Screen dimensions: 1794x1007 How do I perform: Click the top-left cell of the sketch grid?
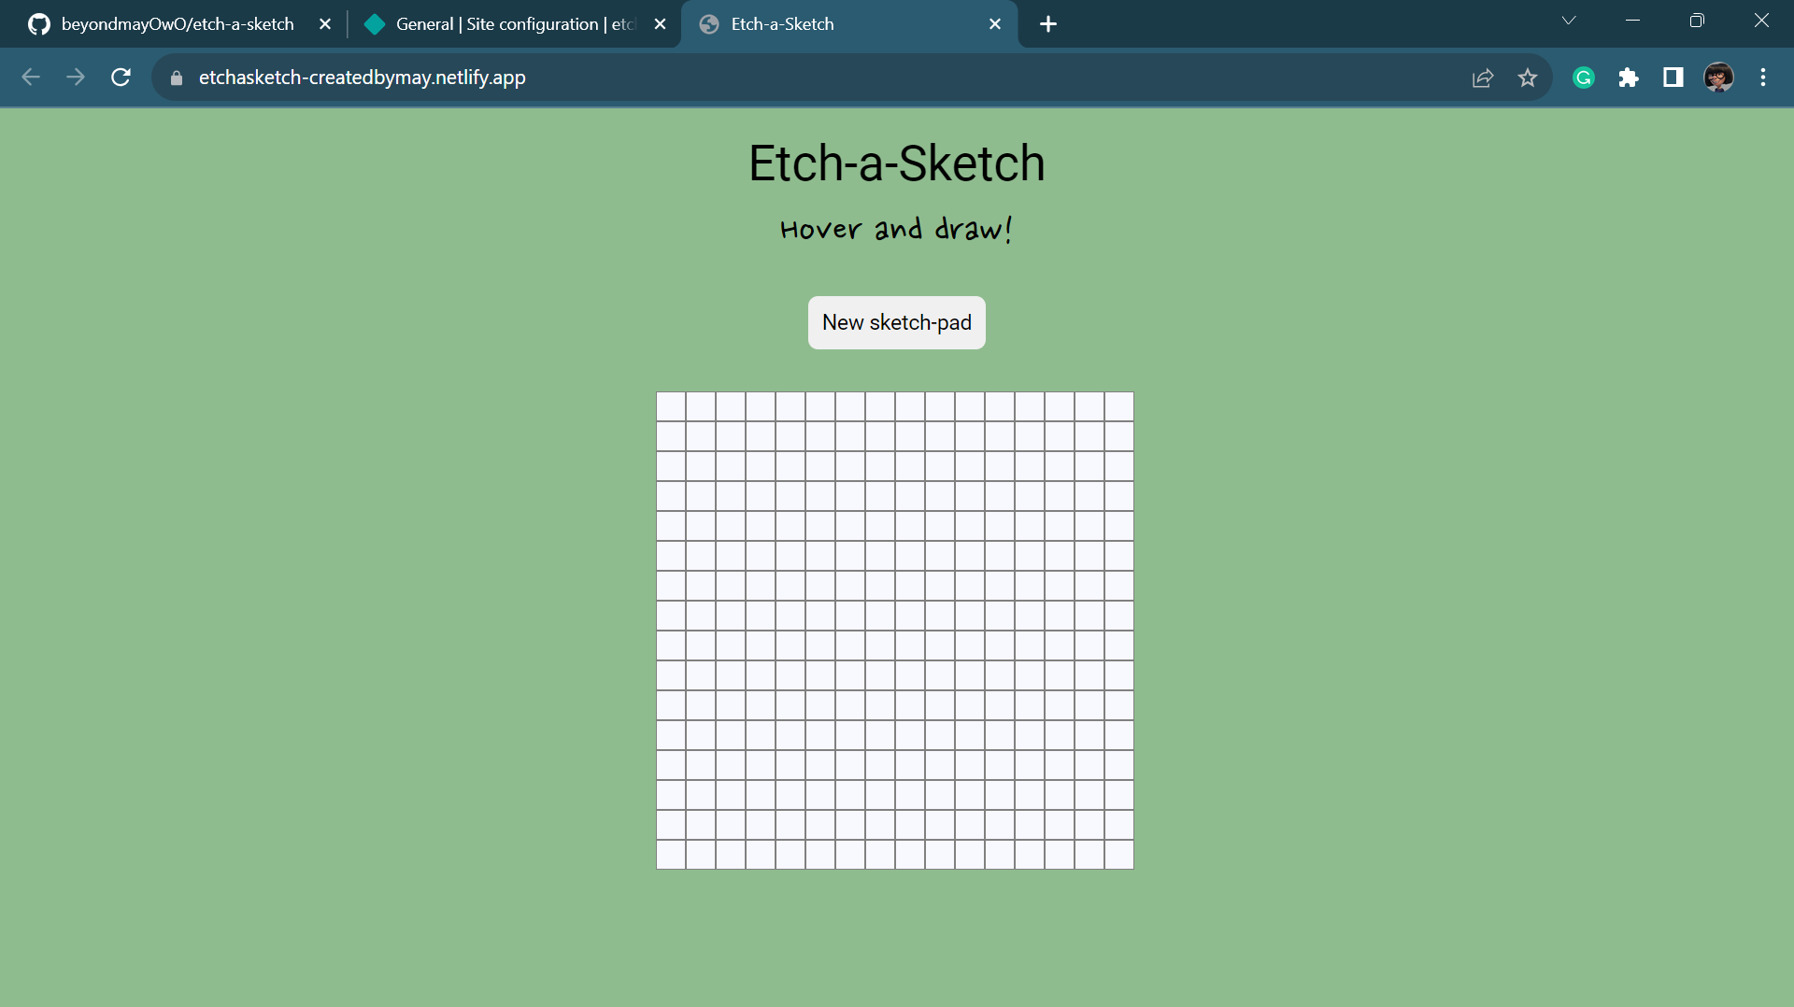[x=671, y=405]
